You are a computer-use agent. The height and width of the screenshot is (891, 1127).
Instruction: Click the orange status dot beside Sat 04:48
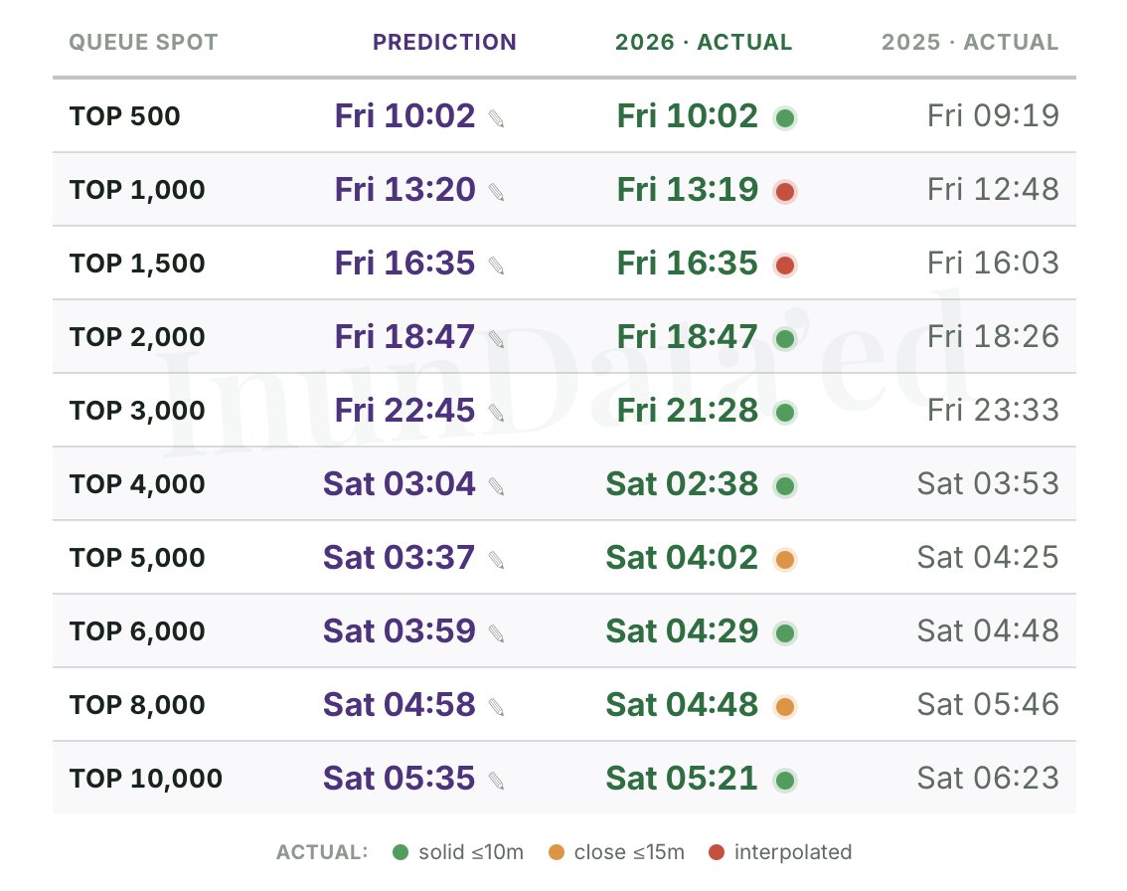click(x=785, y=707)
